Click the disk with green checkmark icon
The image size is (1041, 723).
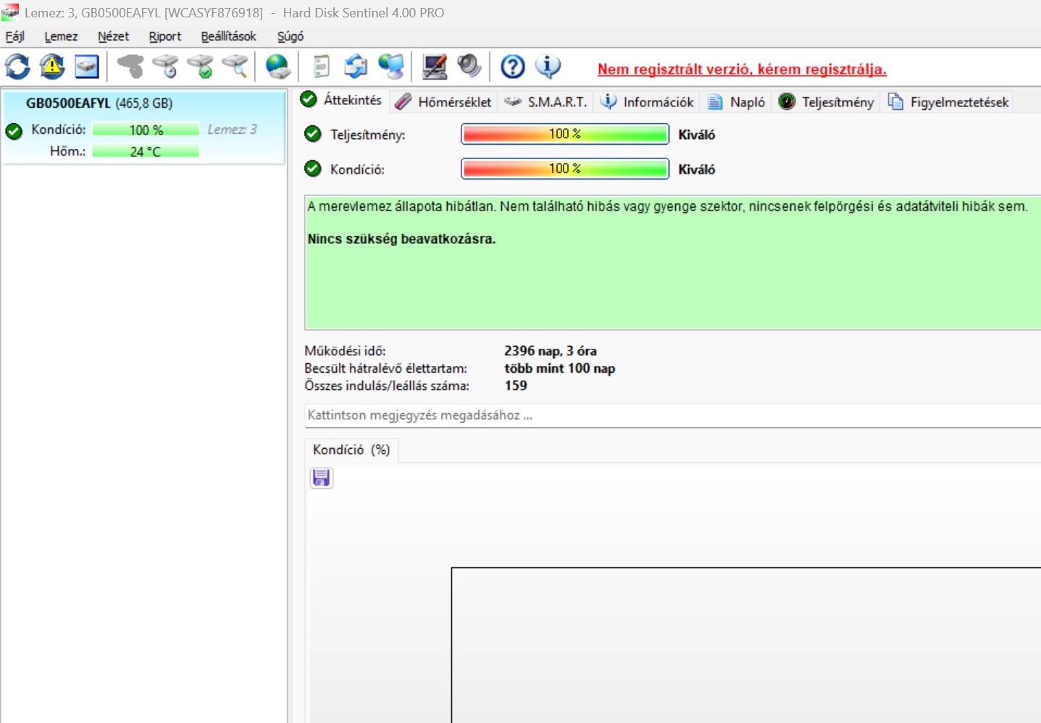point(200,67)
